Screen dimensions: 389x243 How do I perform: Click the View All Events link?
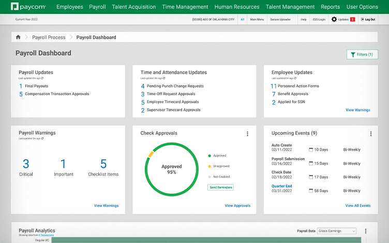click(x=358, y=206)
